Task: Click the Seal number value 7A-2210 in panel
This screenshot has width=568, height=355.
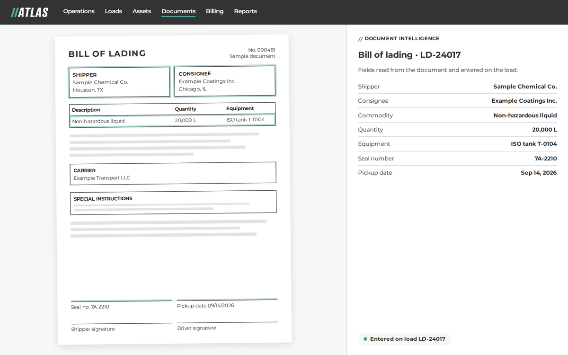Action: click(546, 159)
